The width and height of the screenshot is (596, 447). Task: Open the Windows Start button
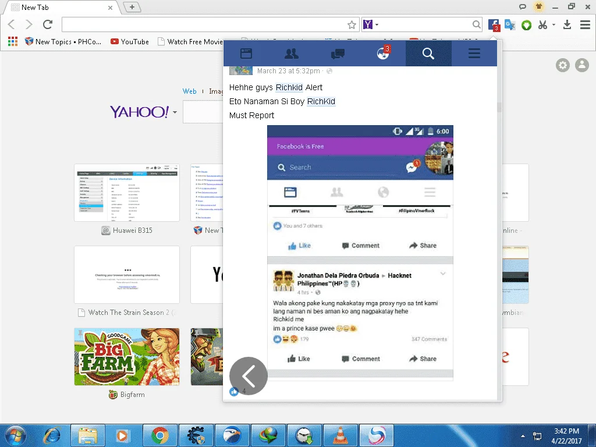click(x=16, y=435)
